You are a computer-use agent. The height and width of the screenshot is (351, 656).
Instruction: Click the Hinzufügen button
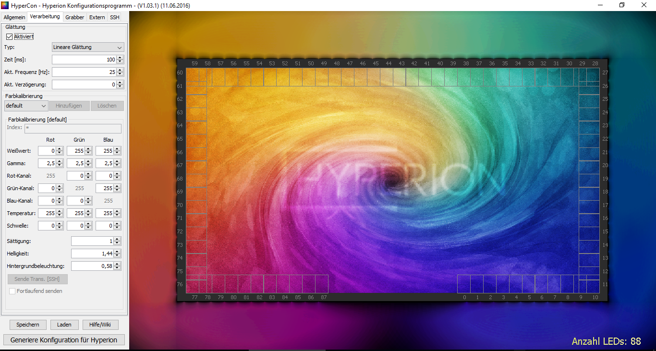(x=69, y=106)
